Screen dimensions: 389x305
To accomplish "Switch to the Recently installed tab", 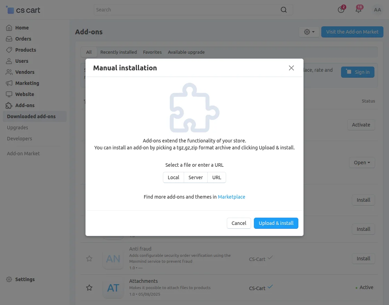I will [118, 52].
